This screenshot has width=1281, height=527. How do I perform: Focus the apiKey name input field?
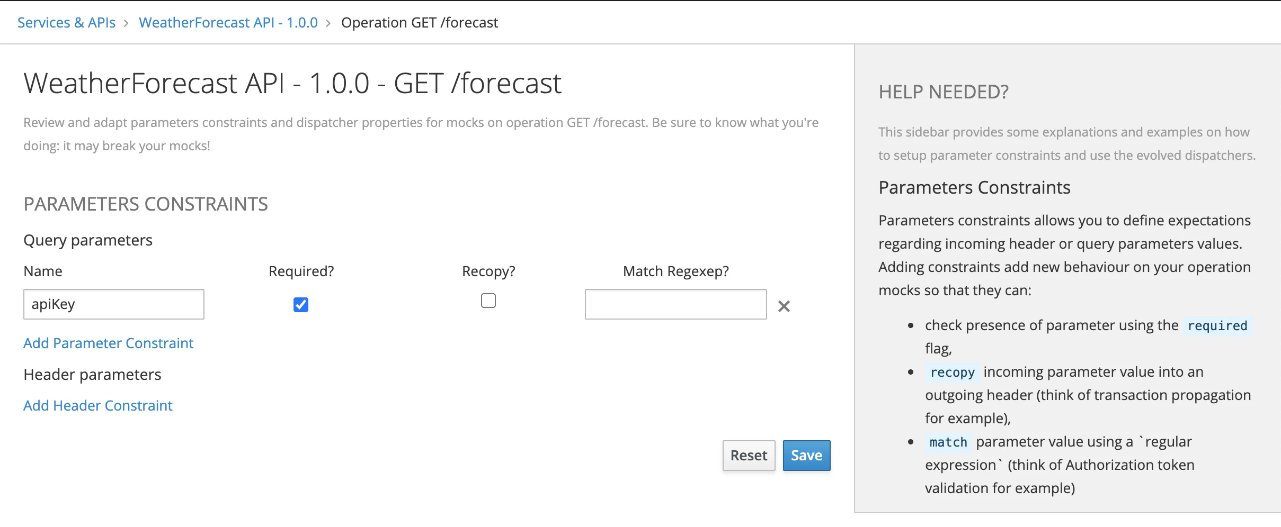pyautogui.click(x=113, y=304)
